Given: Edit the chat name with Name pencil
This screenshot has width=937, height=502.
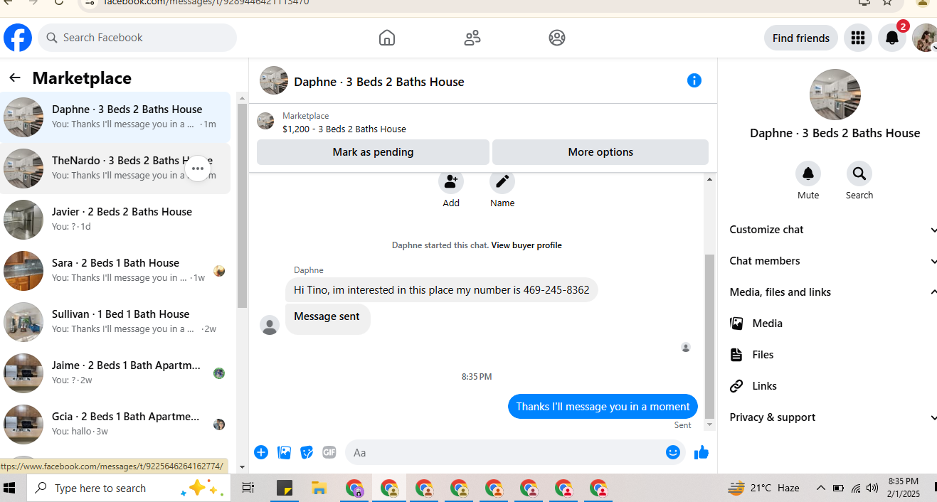Looking at the screenshot, I should pyautogui.click(x=502, y=182).
